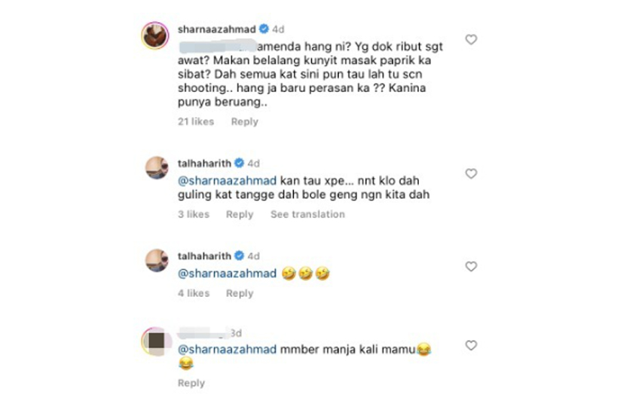View the 21 likes list
633x413 pixels.
(196, 121)
